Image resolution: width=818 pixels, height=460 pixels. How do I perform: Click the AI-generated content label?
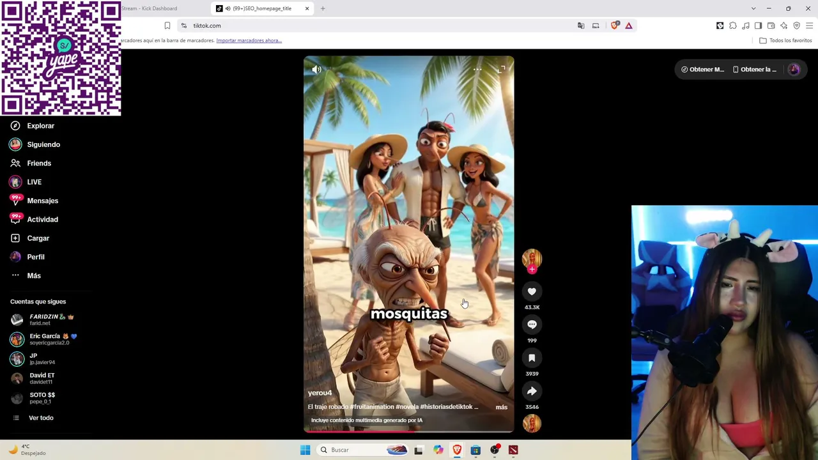(x=367, y=420)
